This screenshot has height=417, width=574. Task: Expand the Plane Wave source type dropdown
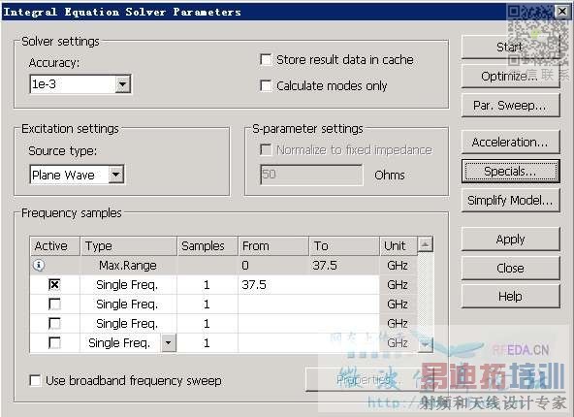tap(116, 175)
